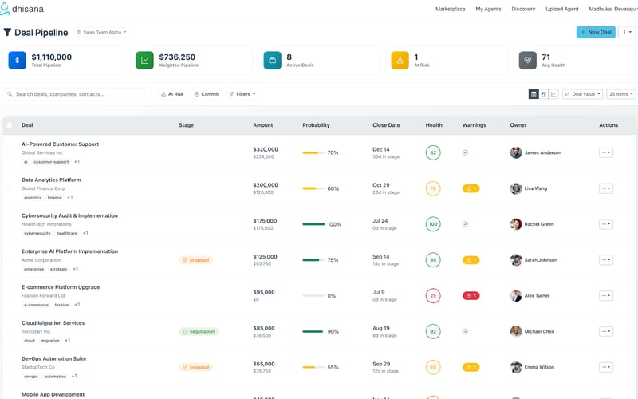Screen dimensions: 638x399
Task: Click the 70% probability bar
Action: pyautogui.click(x=313, y=152)
